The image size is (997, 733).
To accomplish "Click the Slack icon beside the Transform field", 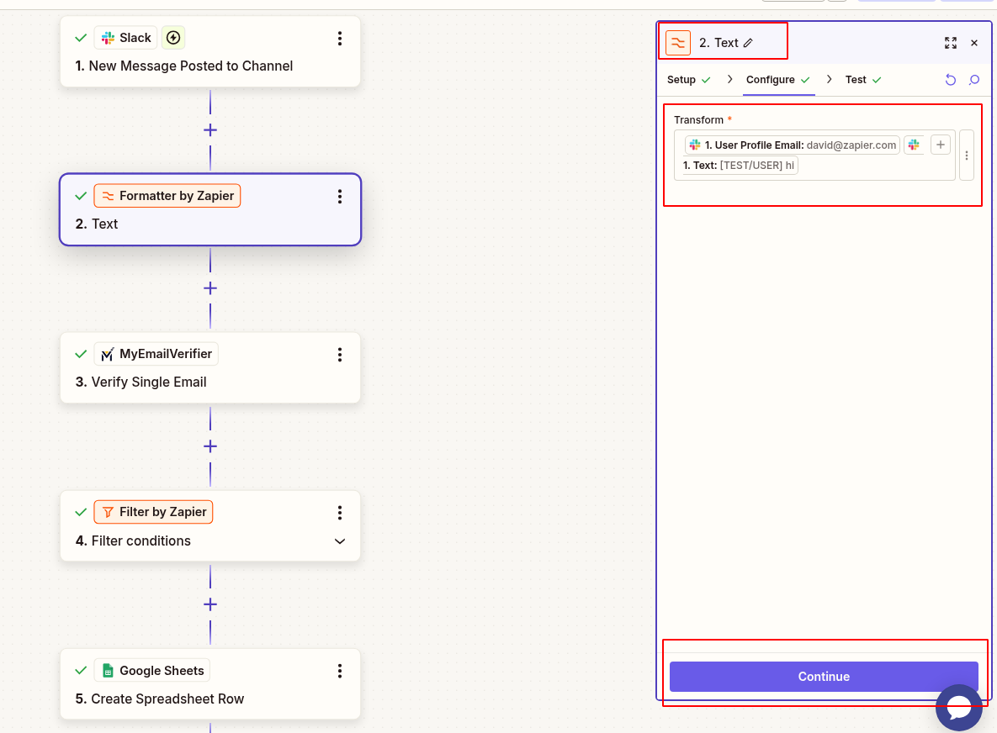I will tap(914, 144).
